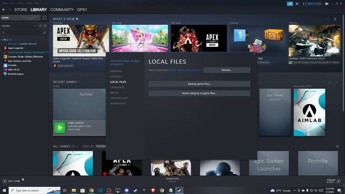
Task: Click the green play button on Fortnite
Action: click(x=60, y=128)
